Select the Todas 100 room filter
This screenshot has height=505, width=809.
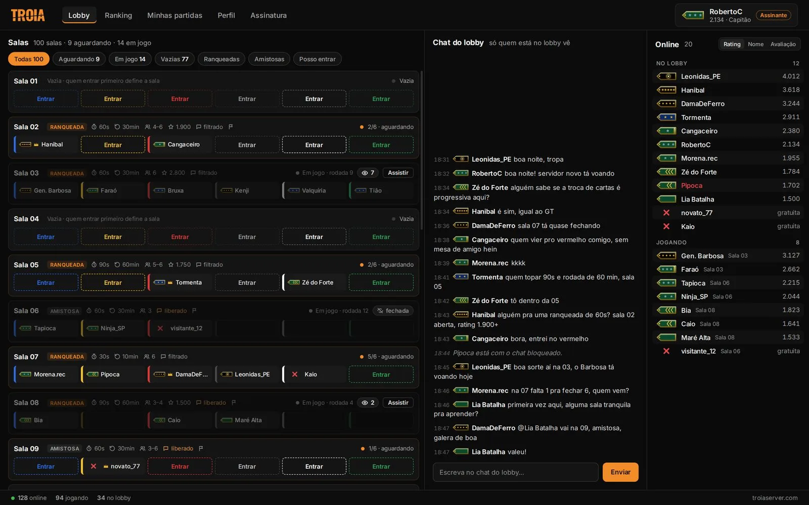[29, 59]
